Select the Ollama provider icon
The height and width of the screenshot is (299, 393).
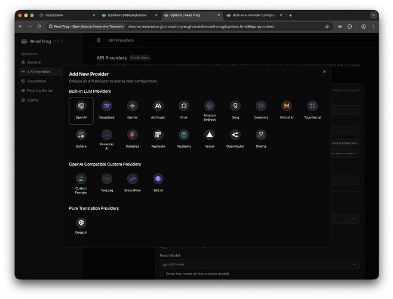261,139
